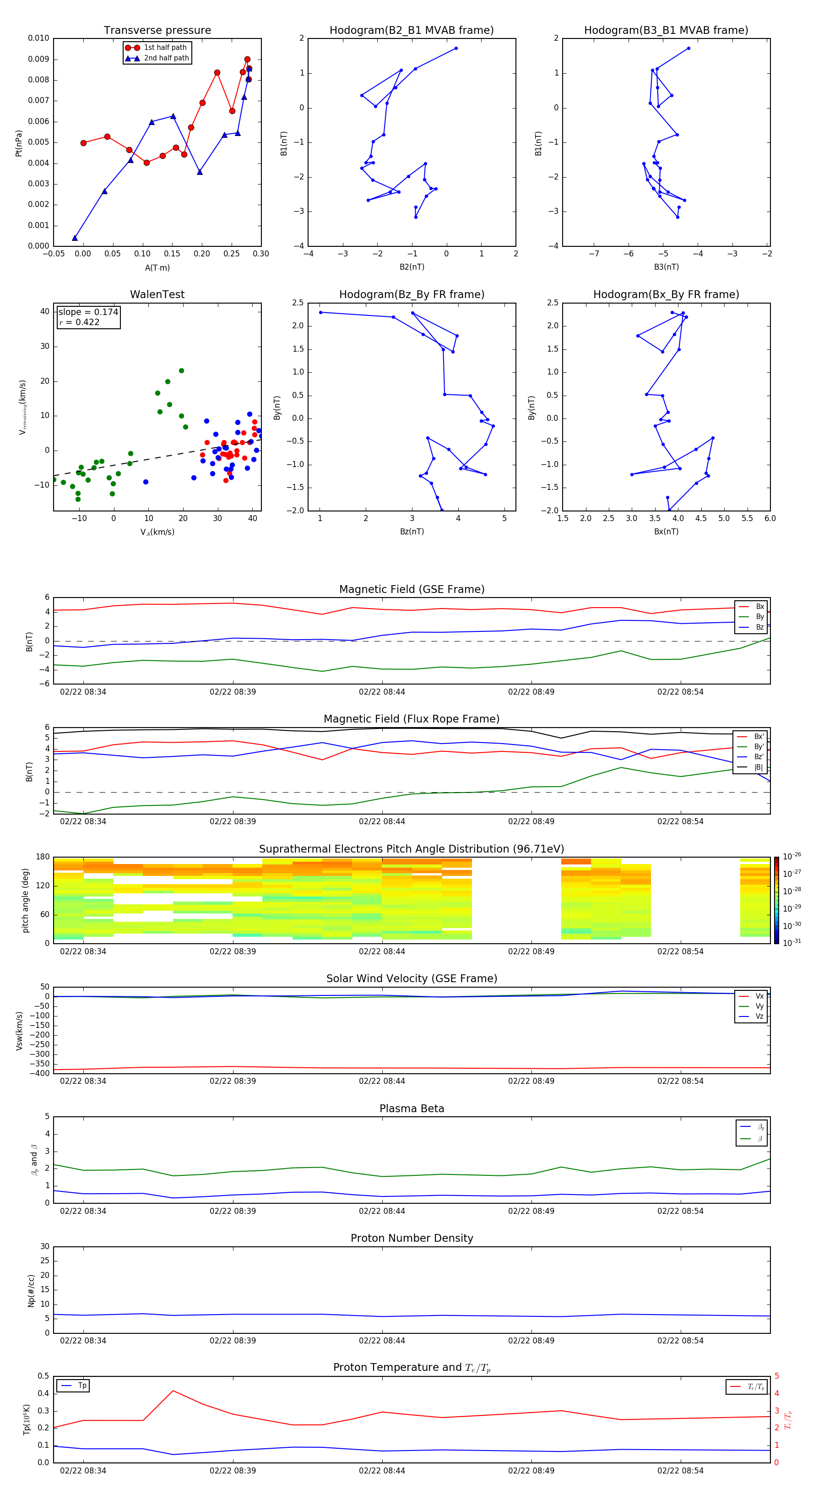Image resolution: width=824 pixels, height=1511 pixels.
Task: Click the '2nd half path' legend entry
Action: pyautogui.click(x=157, y=58)
